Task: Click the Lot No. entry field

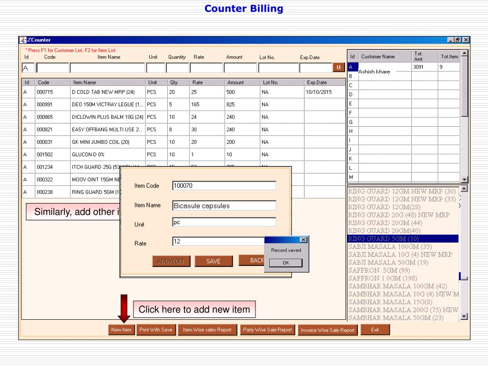Action: pyautogui.click(x=278, y=68)
